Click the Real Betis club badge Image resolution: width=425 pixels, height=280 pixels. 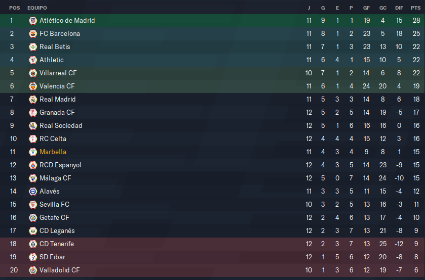(x=33, y=47)
